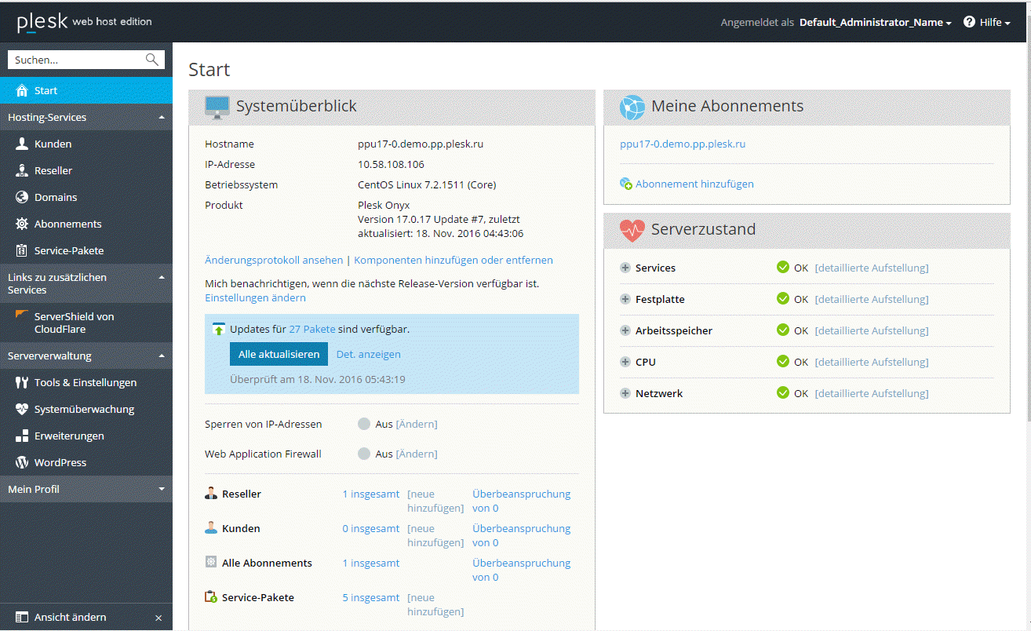Open the Hilfe dropdown menu

995,22
